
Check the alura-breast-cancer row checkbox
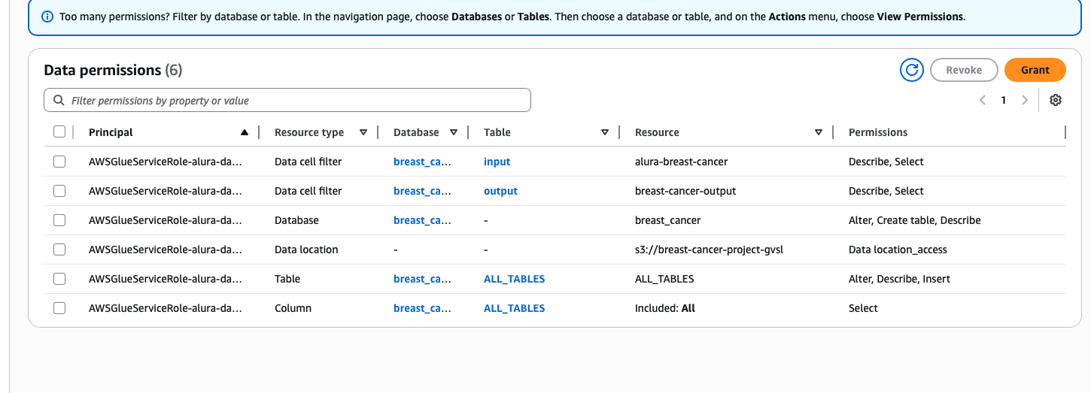59,162
